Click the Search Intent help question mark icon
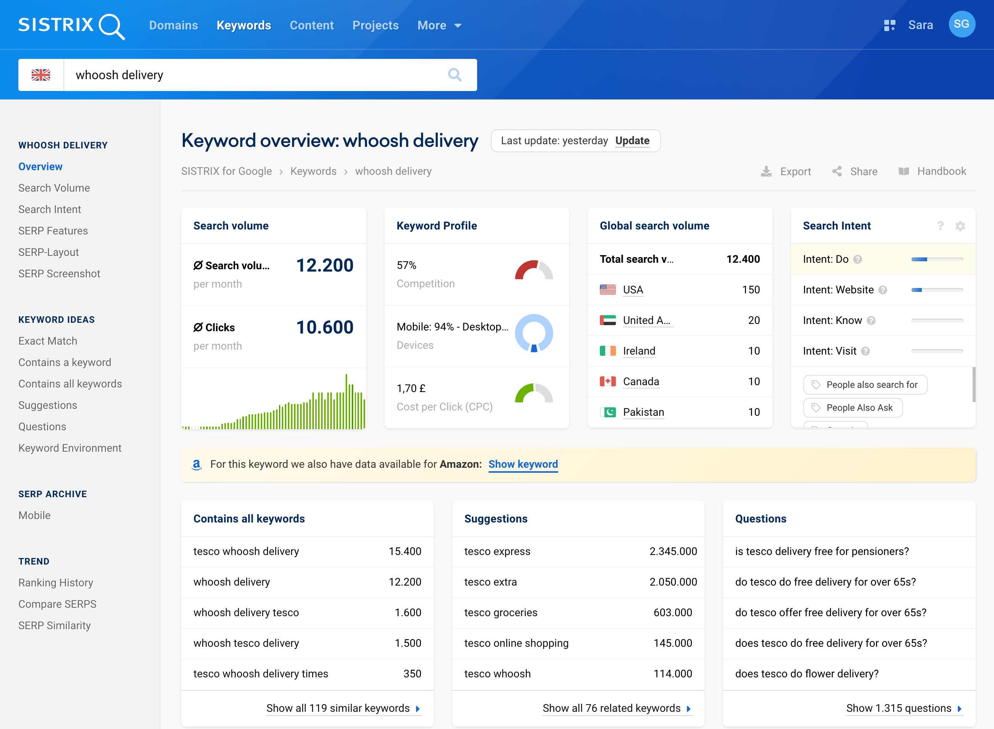This screenshot has height=729, width=994. click(x=940, y=226)
